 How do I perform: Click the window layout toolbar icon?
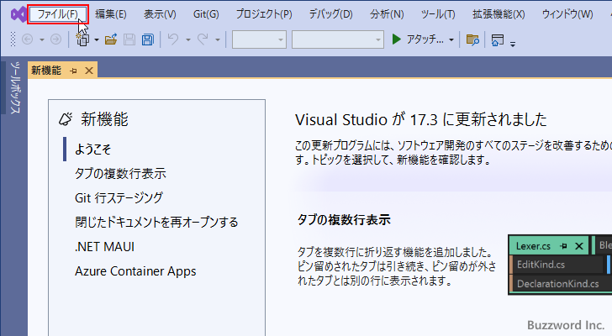[498, 39]
